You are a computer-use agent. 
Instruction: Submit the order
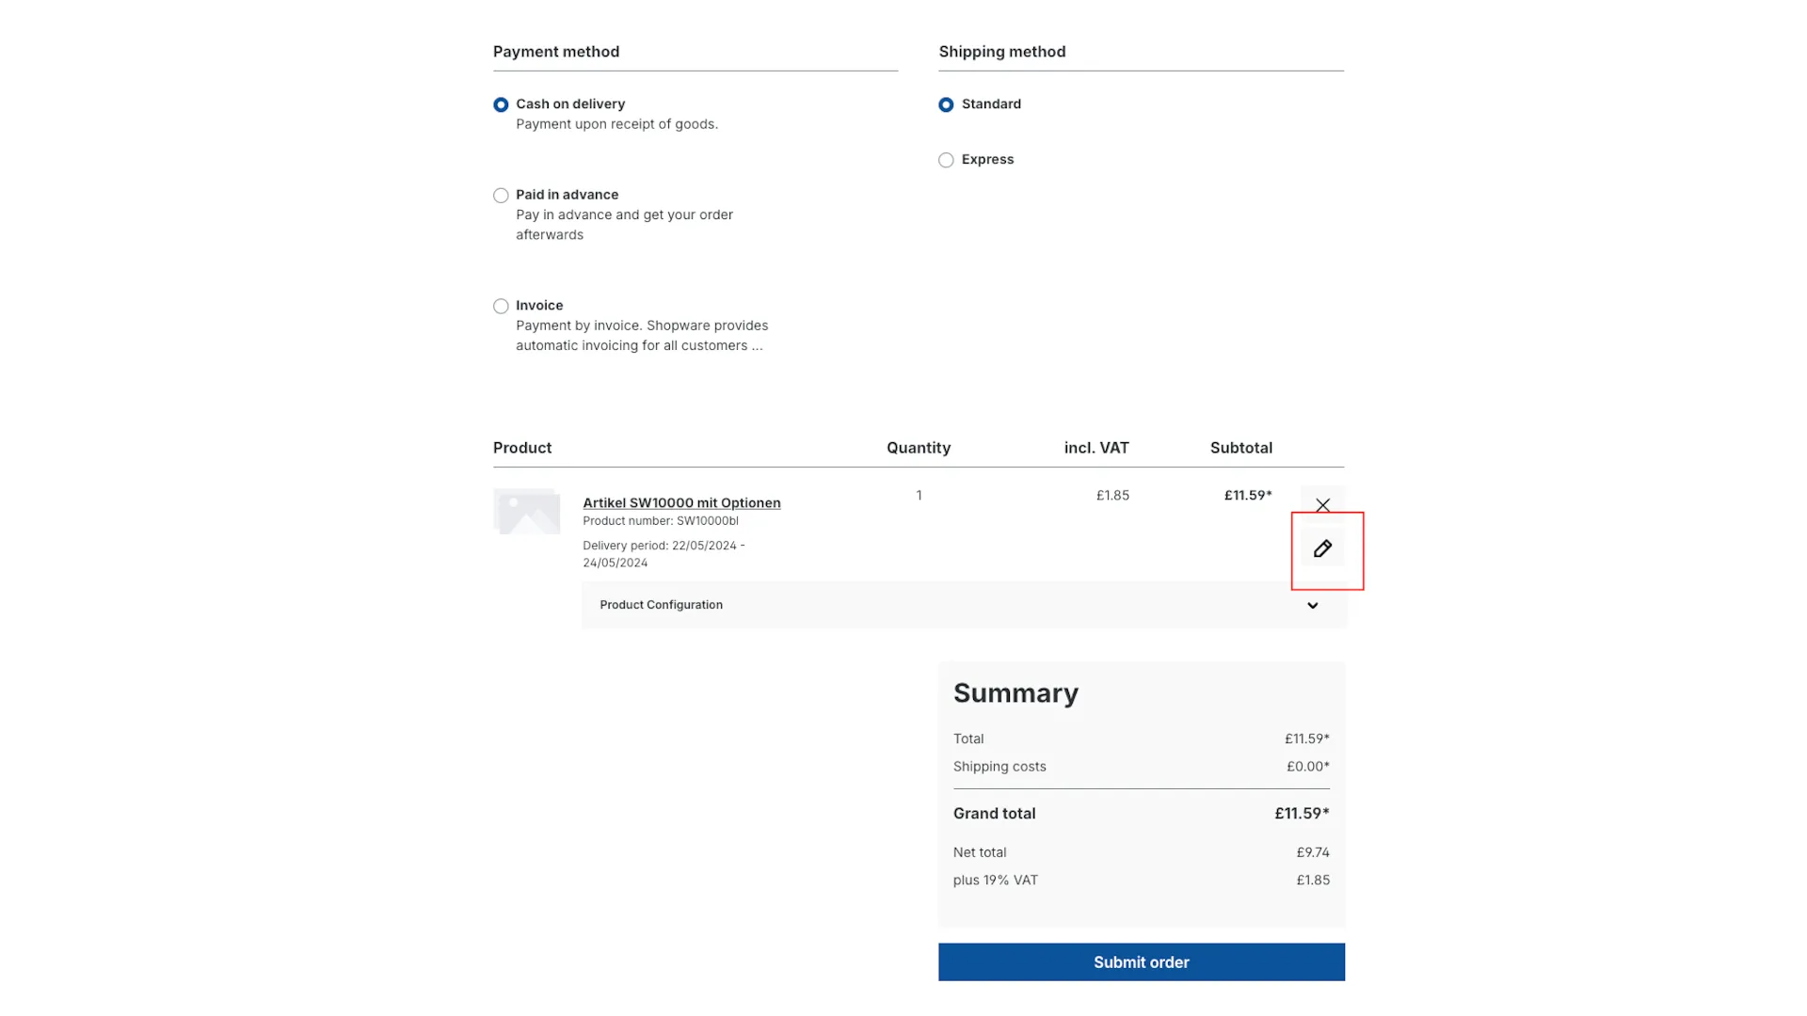[x=1141, y=961]
